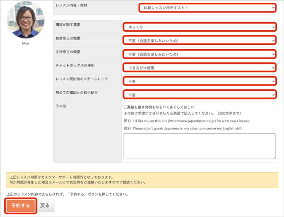Open the 発音修正の頻度 dropdown
This screenshot has height=217, width=284.
[x=199, y=40]
